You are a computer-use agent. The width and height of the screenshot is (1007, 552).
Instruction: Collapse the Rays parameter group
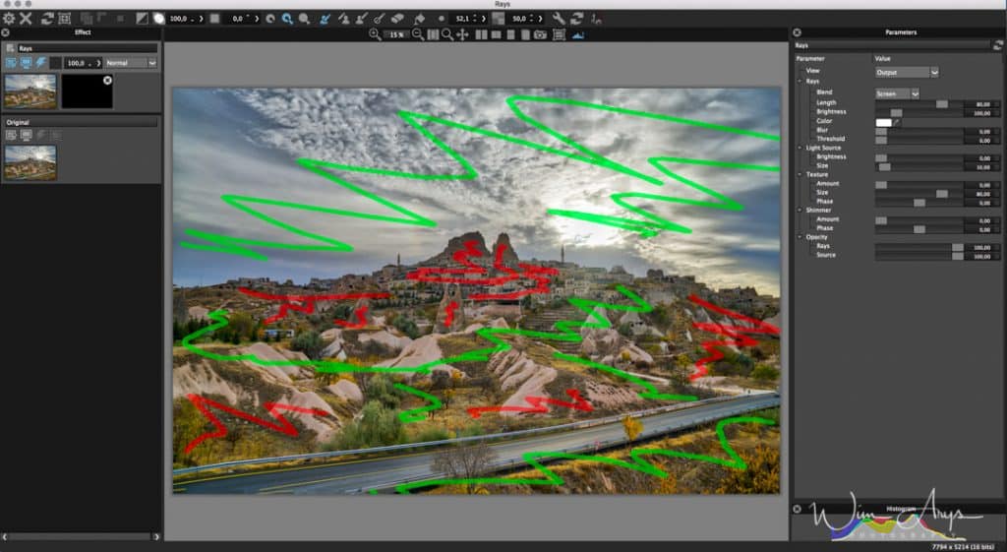coord(800,82)
